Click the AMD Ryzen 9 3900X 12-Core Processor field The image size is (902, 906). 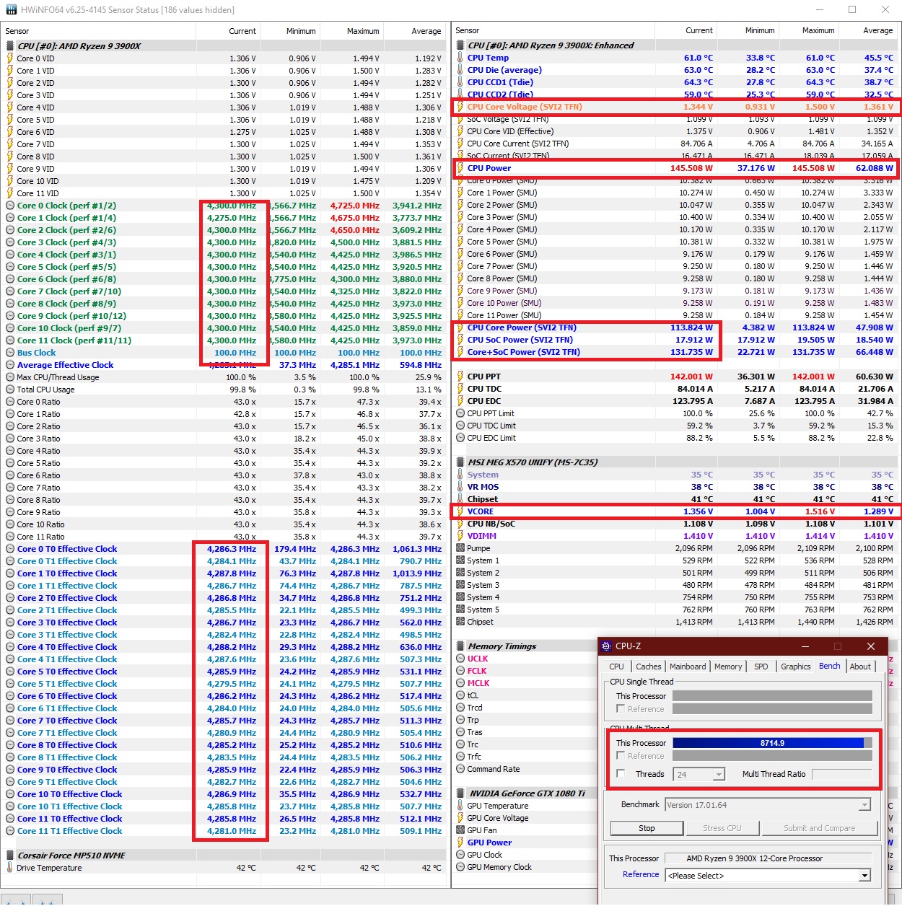[768, 858]
